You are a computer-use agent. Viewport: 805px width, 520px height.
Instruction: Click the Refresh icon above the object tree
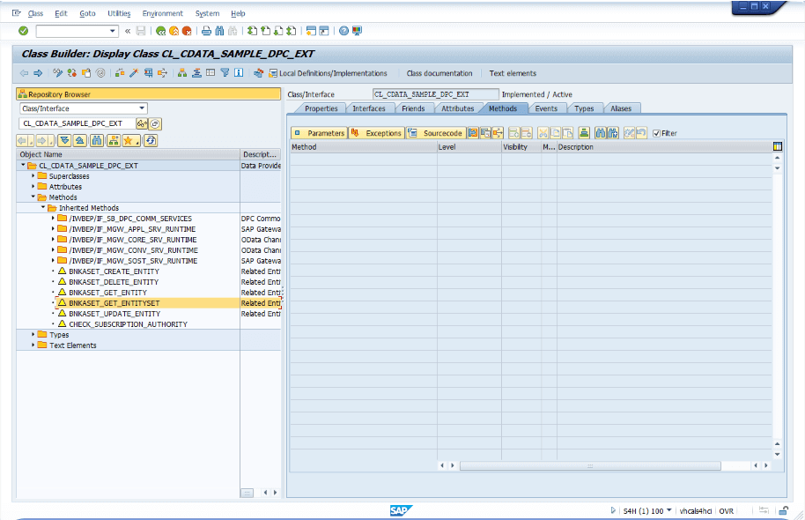(151, 140)
